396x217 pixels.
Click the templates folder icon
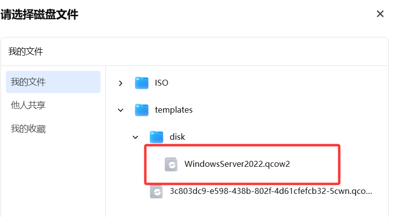tap(141, 110)
